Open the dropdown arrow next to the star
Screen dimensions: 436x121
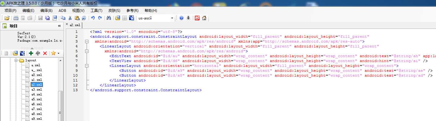pos(58,54)
